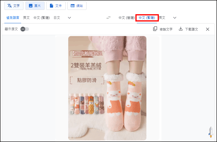Click the 點膠防滑 text in image

(87, 80)
